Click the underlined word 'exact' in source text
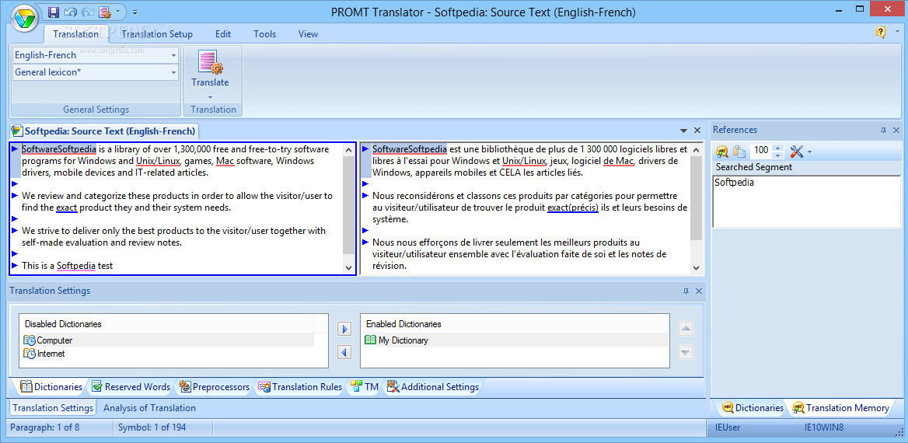The height and width of the screenshot is (443, 908). click(x=67, y=208)
